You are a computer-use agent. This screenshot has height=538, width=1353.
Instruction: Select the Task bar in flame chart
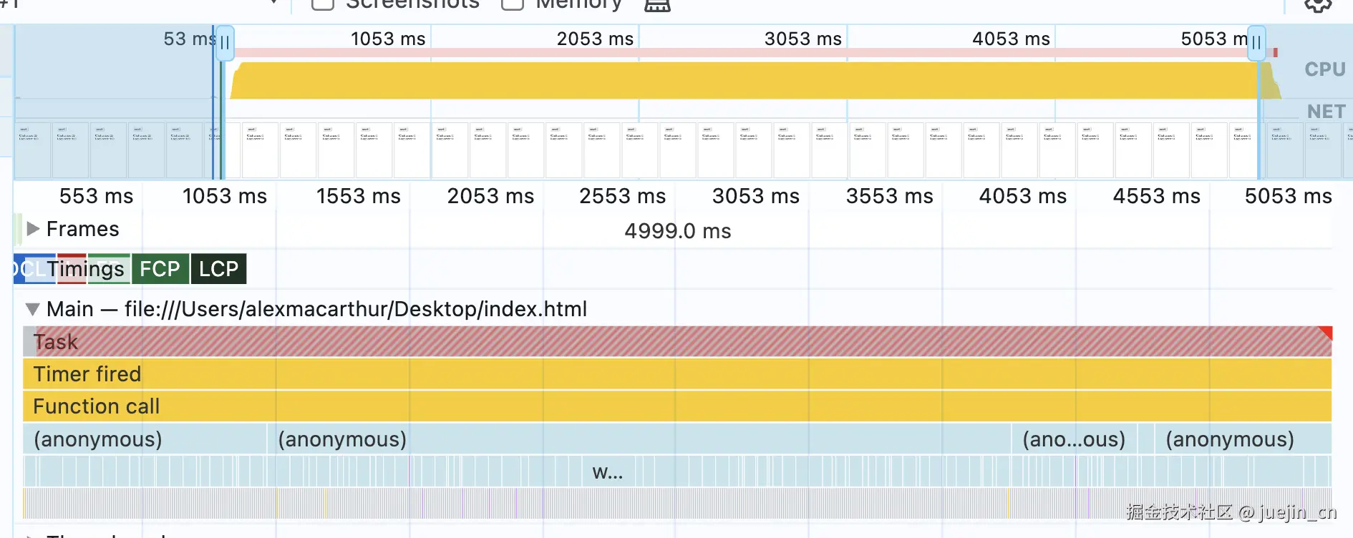tap(677, 342)
